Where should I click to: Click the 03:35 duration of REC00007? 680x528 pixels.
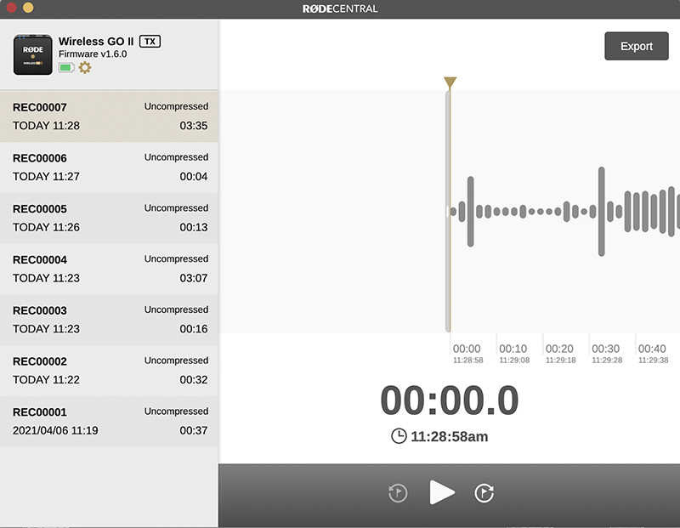pos(194,126)
